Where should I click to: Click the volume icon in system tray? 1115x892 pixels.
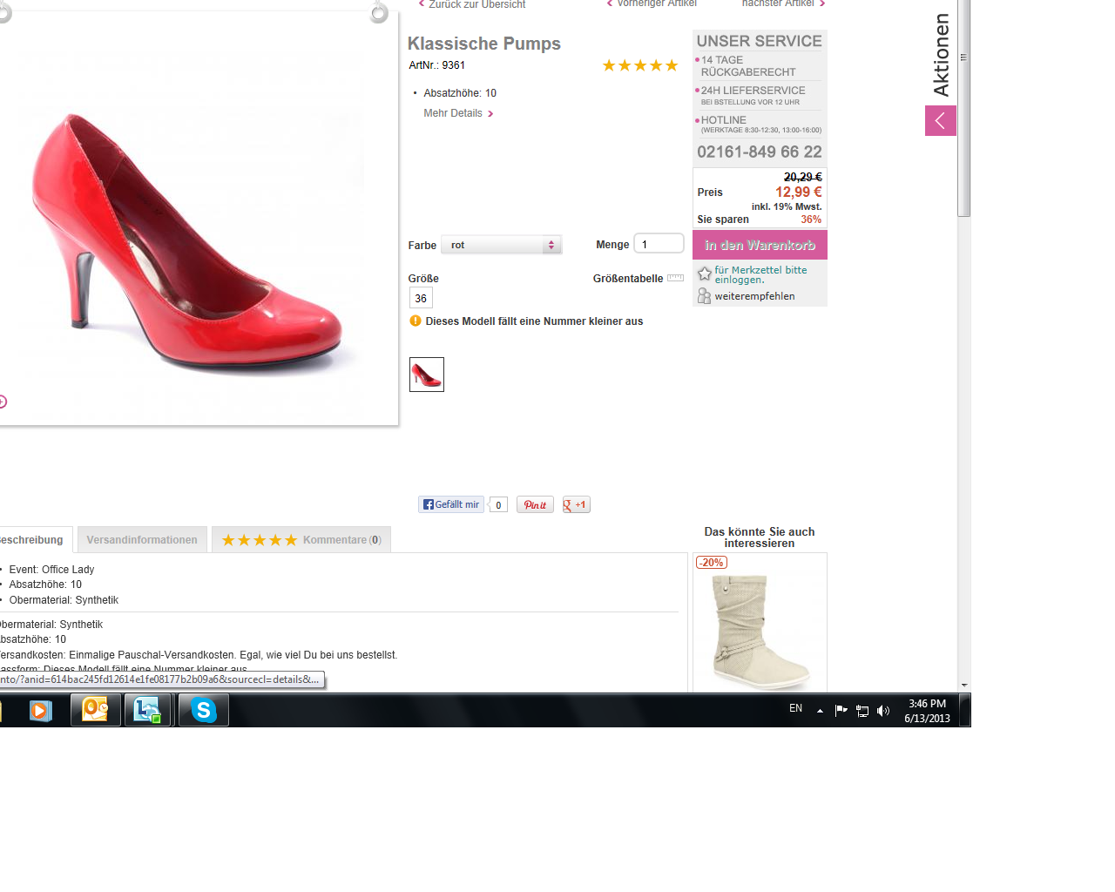pyautogui.click(x=883, y=711)
